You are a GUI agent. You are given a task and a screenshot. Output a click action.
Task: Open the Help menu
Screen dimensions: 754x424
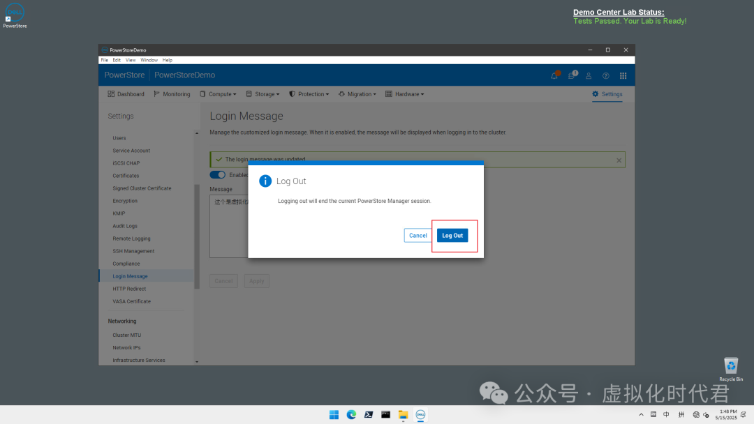click(x=167, y=60)
